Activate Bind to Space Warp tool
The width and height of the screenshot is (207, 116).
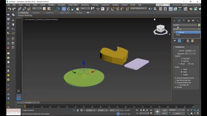coord(29,9)
